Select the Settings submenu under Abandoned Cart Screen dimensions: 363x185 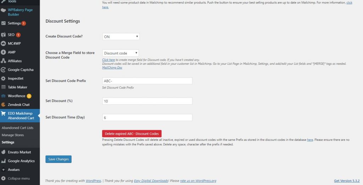(8, 142)
